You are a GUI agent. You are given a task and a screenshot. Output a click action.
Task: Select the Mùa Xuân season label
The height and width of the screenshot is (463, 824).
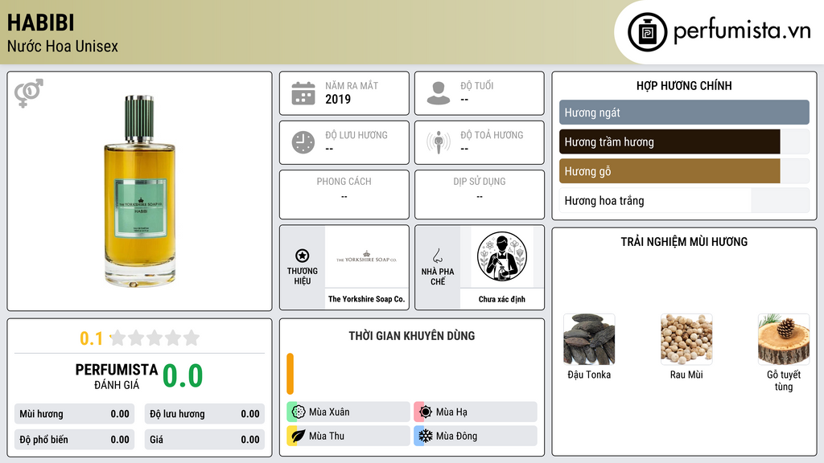[329, 412]
